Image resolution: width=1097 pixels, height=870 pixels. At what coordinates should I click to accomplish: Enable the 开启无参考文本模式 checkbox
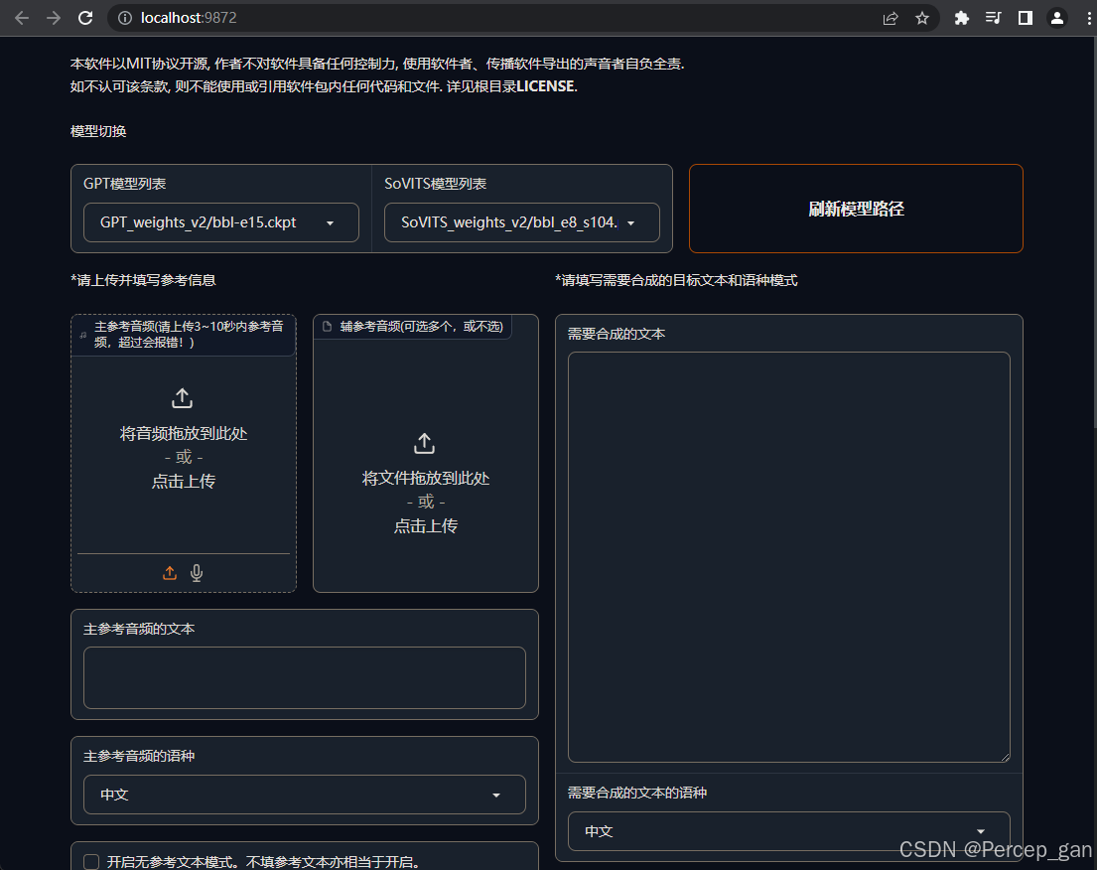pyautogui.click(x=91, y=862)
